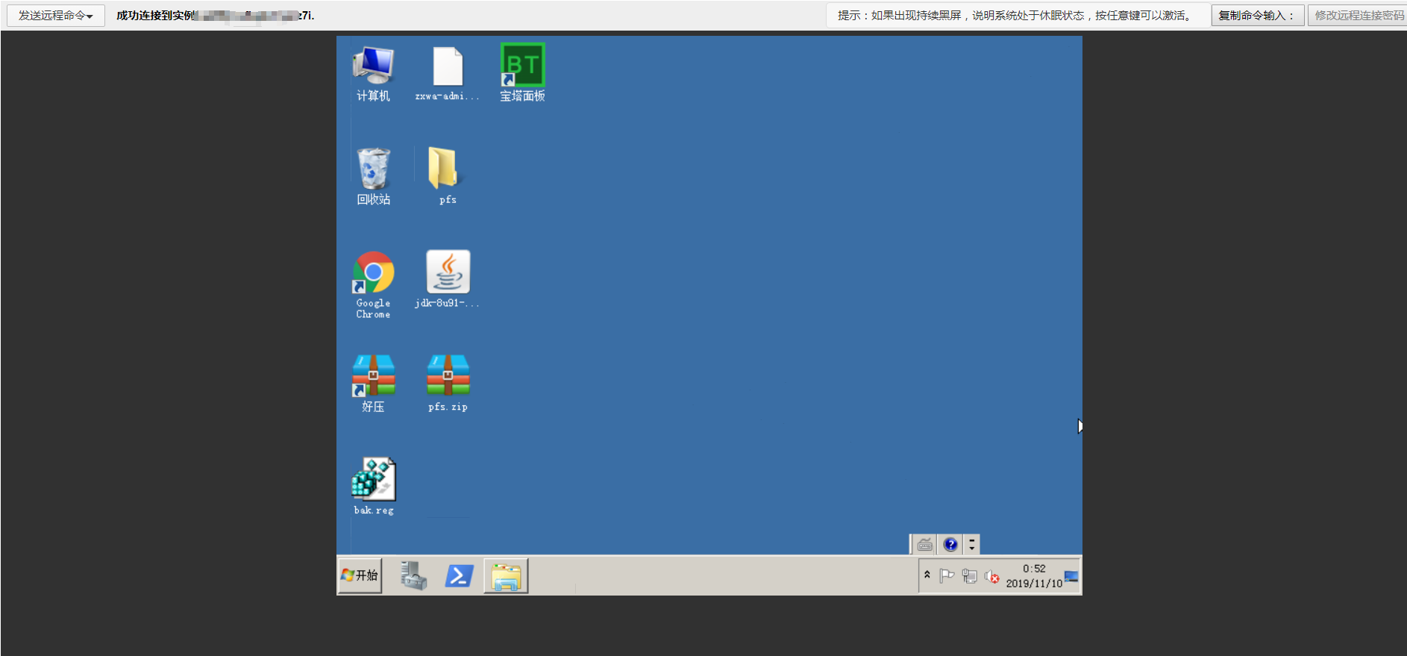1407x656 pixels.
Task: Click the 修改远程连接密码 button
Action: click(x=1358, y=16)
